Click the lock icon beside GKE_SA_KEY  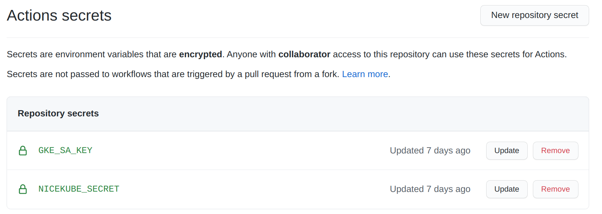(x=23, y=150)
